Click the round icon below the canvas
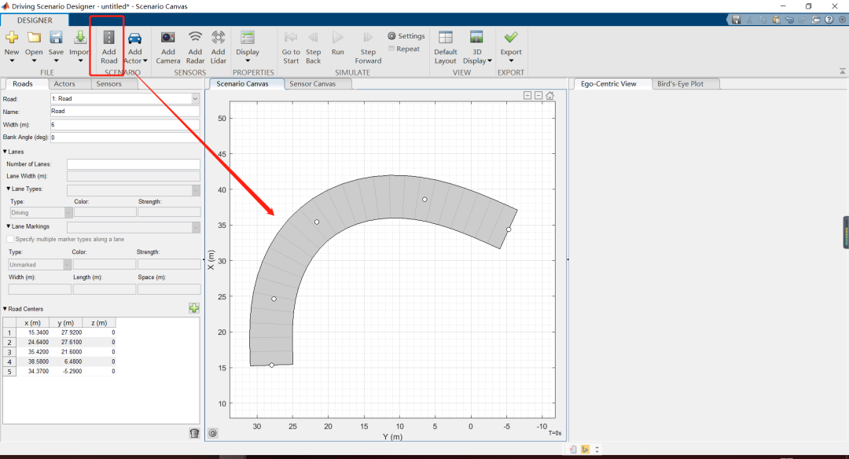This screenshot has height=459, width=849. 213,433
